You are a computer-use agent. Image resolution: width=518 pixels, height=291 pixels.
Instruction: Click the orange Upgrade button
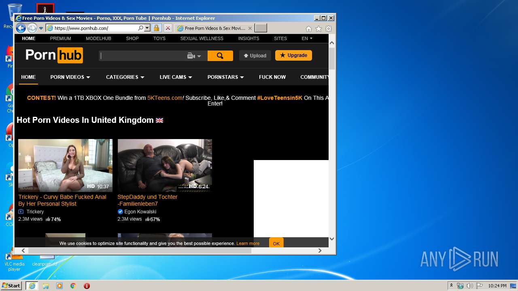point(293,55)
